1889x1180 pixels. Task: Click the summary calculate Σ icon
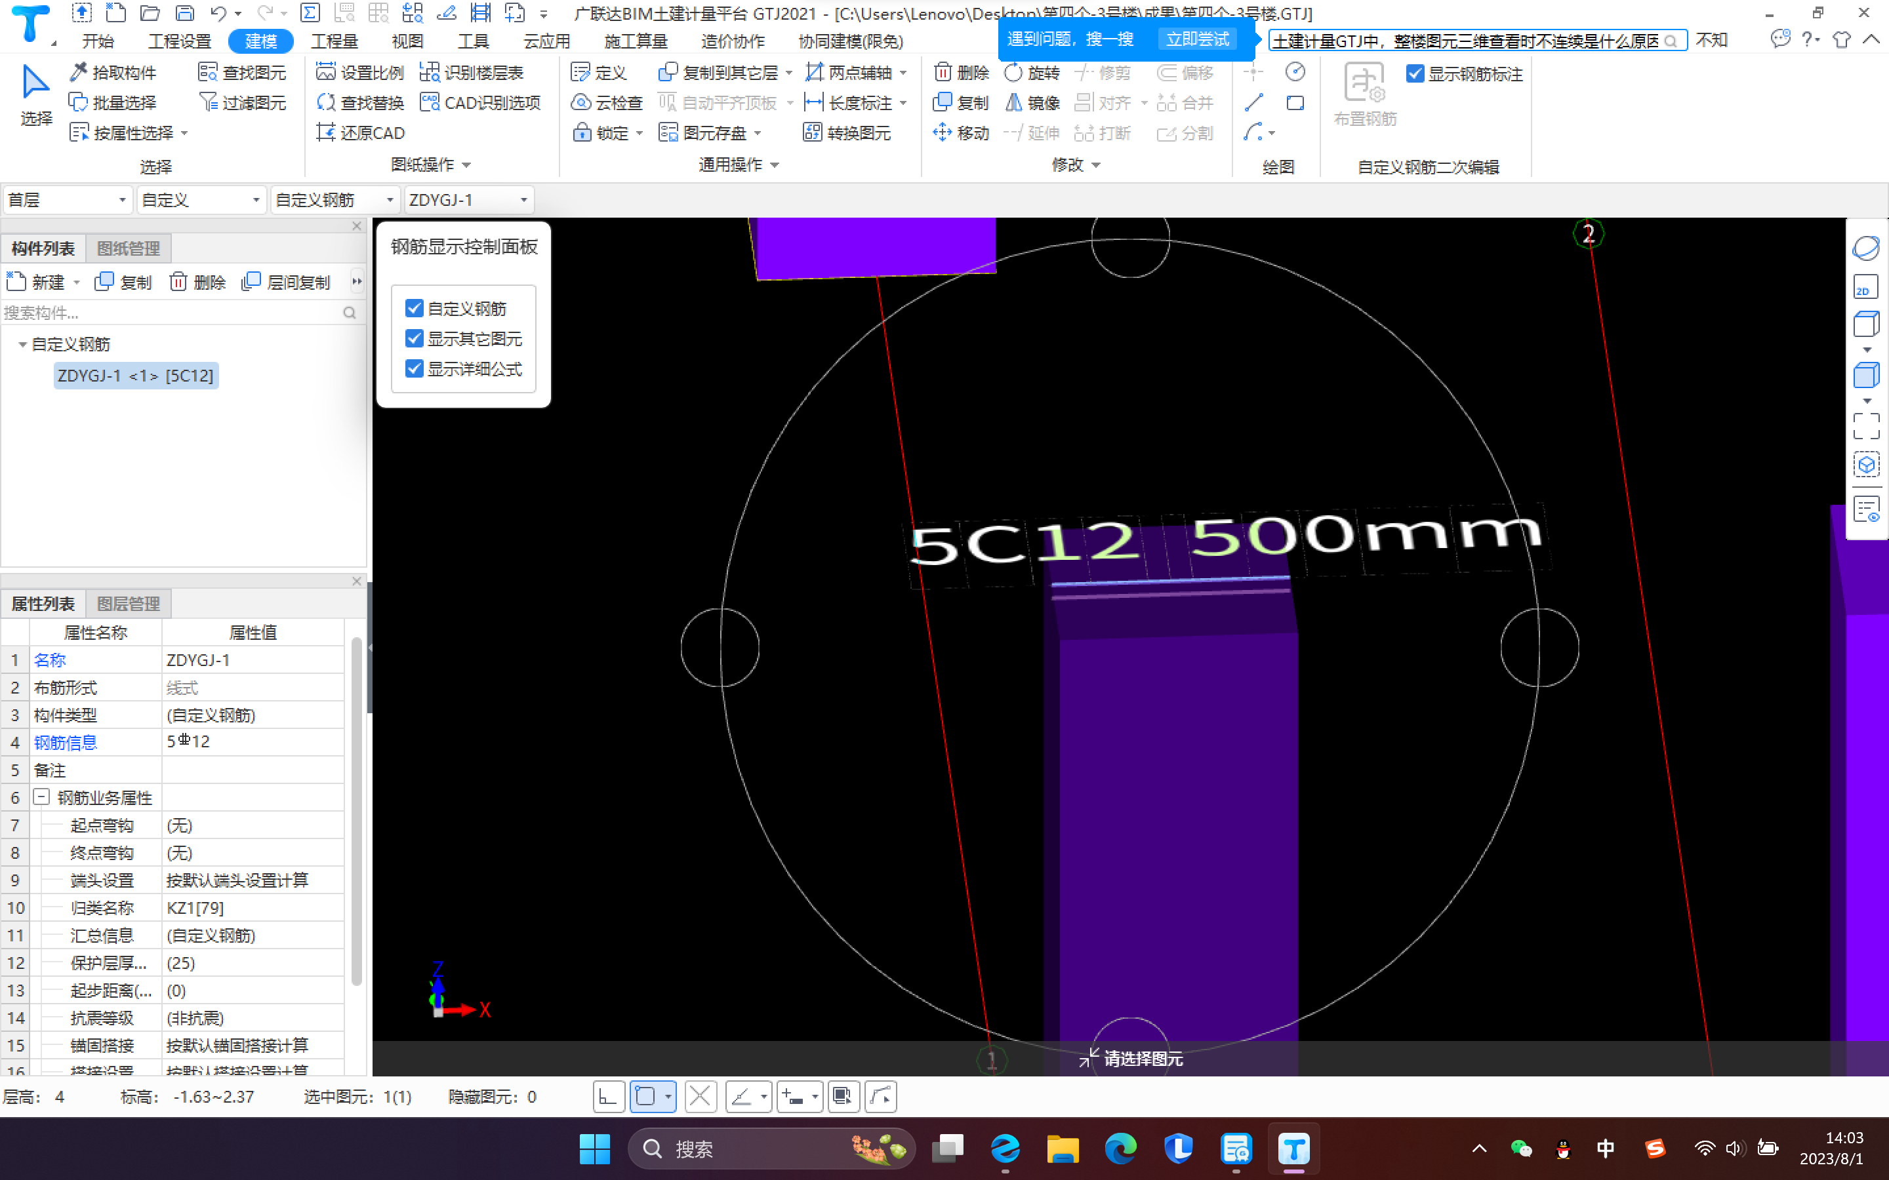(x=310, y=13)
